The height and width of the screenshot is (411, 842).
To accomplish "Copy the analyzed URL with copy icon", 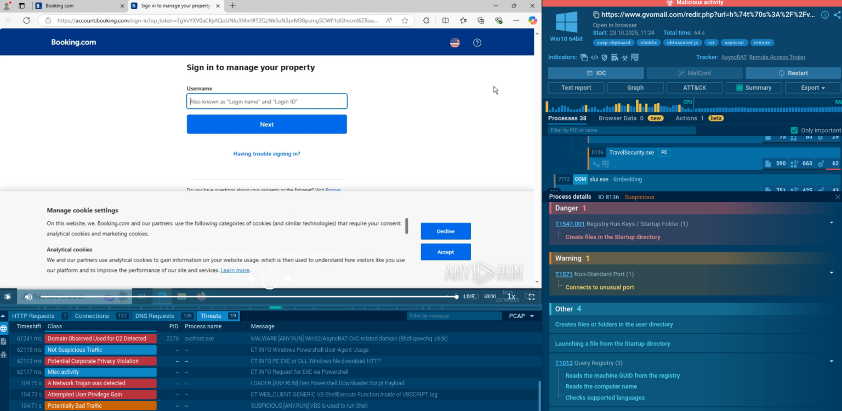I will [x=596, y=15].
